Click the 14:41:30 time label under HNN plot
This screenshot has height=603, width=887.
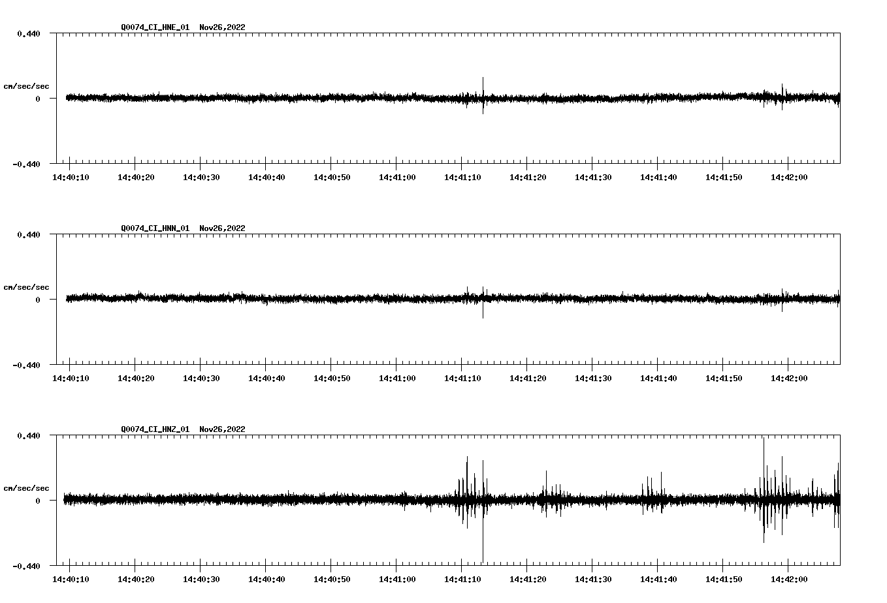tap(593, 379)
